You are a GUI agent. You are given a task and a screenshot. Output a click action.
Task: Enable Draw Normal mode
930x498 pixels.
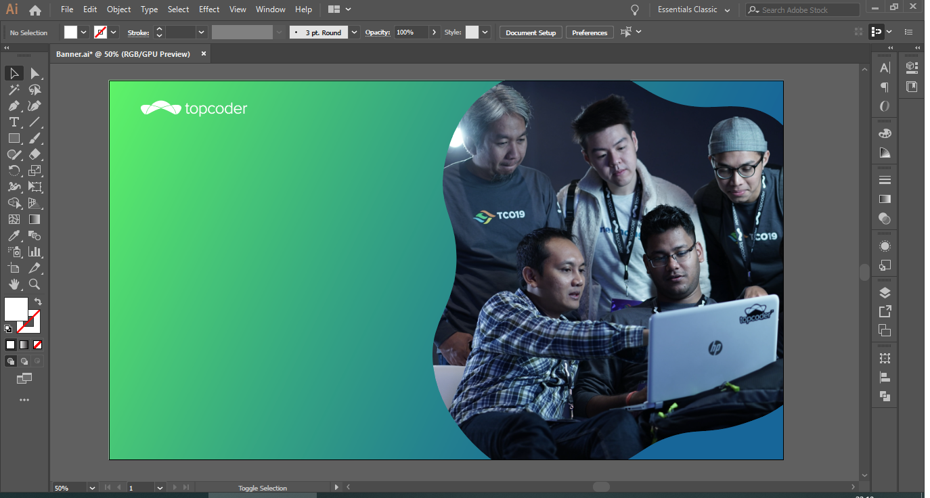point(11,361)
